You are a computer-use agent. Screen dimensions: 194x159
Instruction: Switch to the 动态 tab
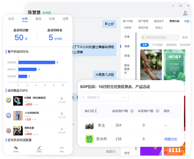pos(11,19)
